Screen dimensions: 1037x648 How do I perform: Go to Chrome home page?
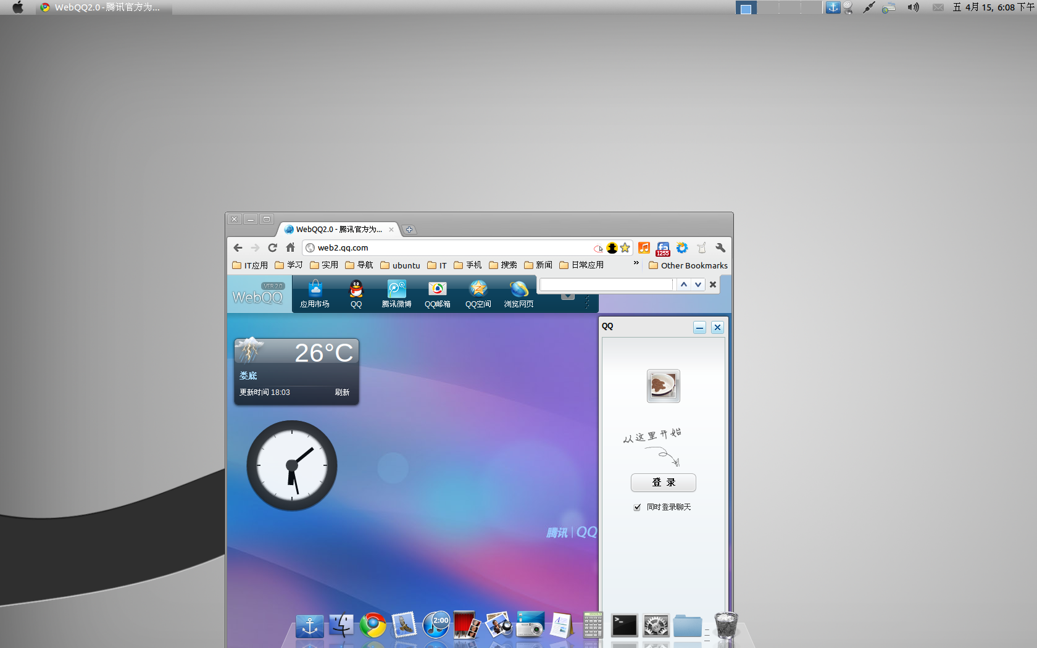point(290,247)
